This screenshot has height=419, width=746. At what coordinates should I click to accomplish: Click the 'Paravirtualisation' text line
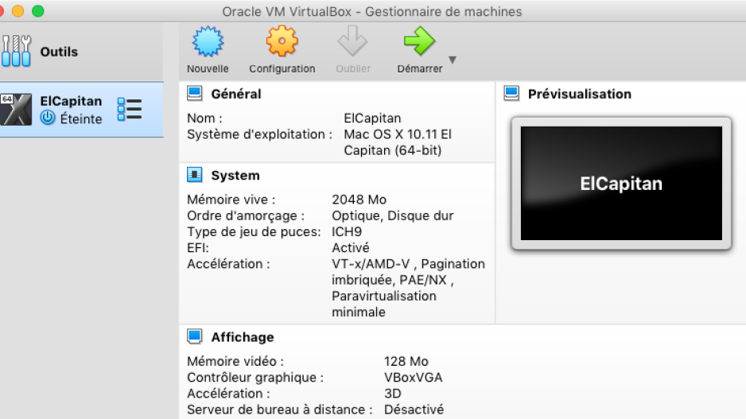(384, 297)
